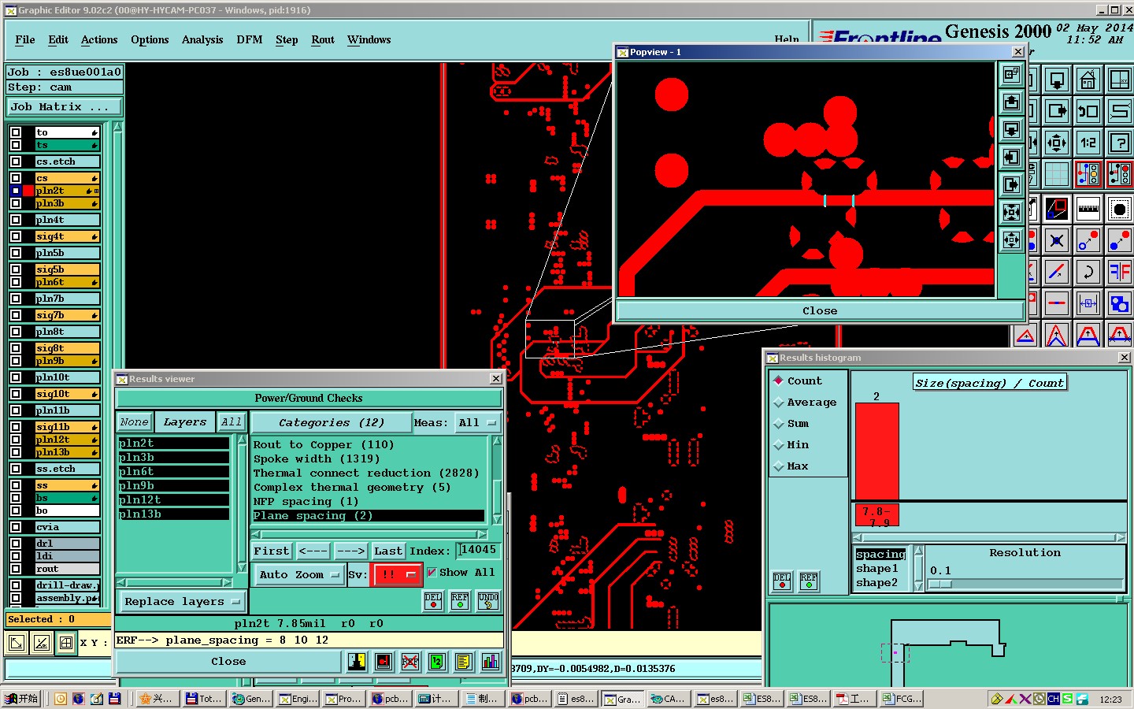
Task: Select the Max radio option in histogram
Action: [x=779, y=466]
